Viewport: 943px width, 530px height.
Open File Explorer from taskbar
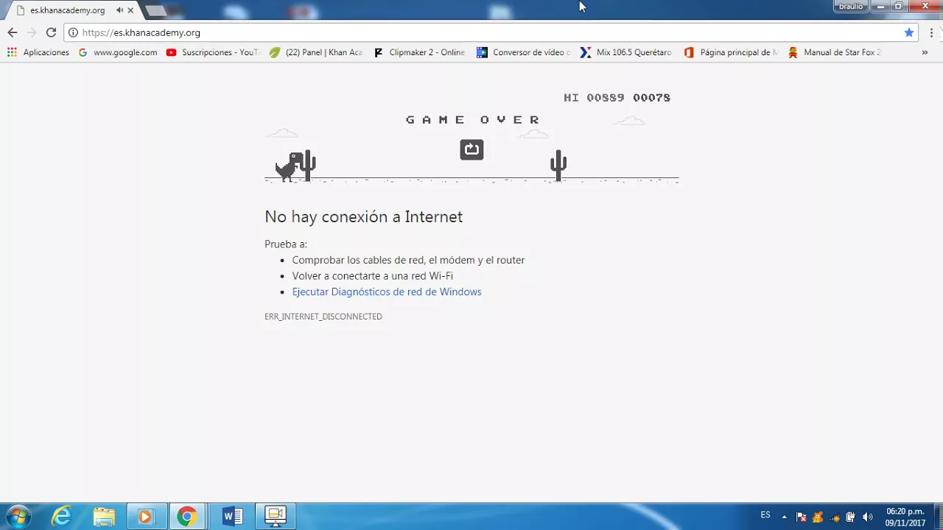click(x=104, y=517)
